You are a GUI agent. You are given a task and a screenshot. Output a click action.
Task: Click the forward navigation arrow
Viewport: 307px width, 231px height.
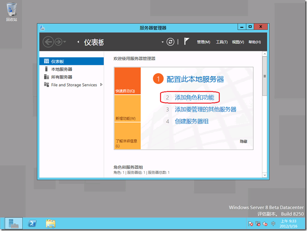(59, 42)
